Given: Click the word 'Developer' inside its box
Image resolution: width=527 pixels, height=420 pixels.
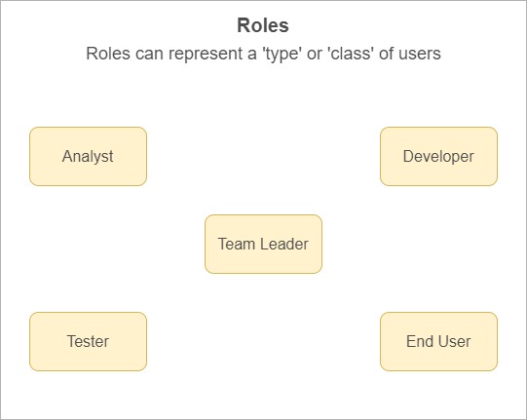Looking at the screenshot, I should (438, 157).
